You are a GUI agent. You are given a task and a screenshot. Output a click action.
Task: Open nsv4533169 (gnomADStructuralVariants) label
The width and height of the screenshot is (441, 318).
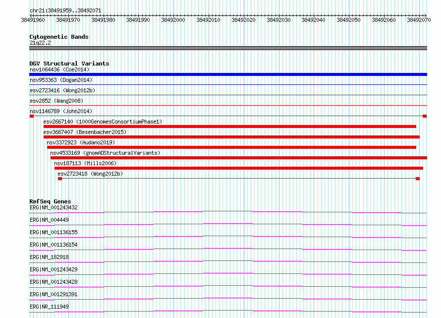105,153
